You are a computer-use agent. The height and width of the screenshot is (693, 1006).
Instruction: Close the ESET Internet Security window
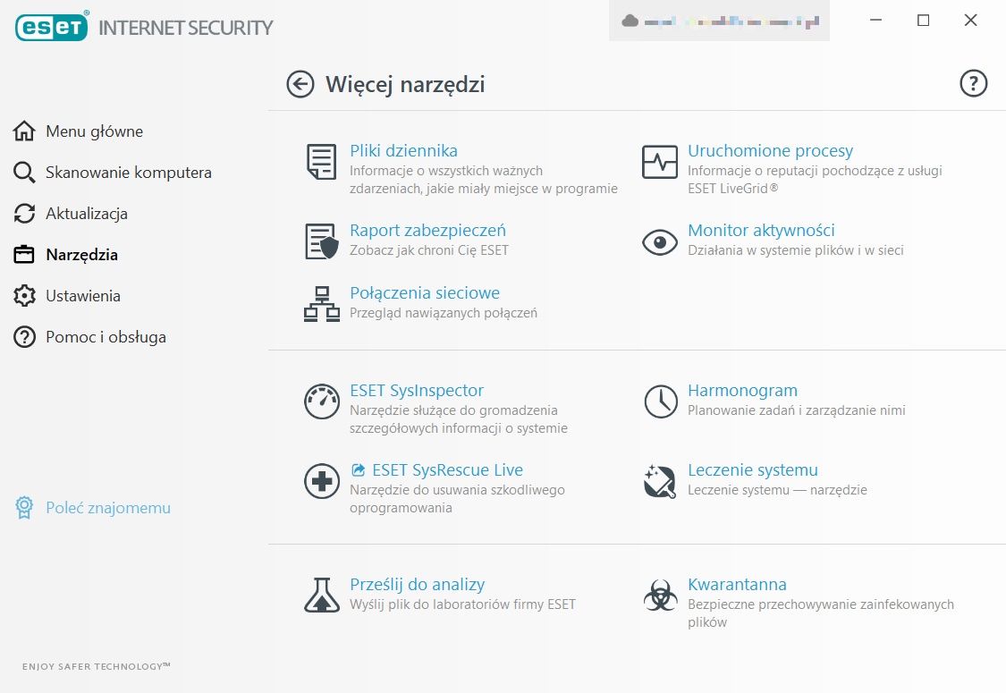pos(971,21)
